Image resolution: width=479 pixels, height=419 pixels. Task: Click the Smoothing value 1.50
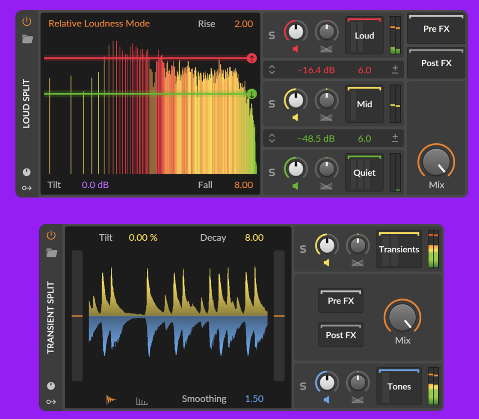[x=254, y=398]
